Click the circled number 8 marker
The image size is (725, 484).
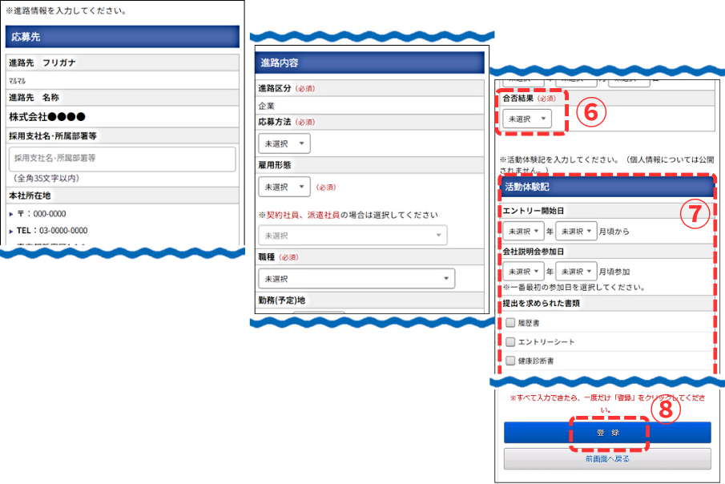pyautogui.click(x=664, y=409)
